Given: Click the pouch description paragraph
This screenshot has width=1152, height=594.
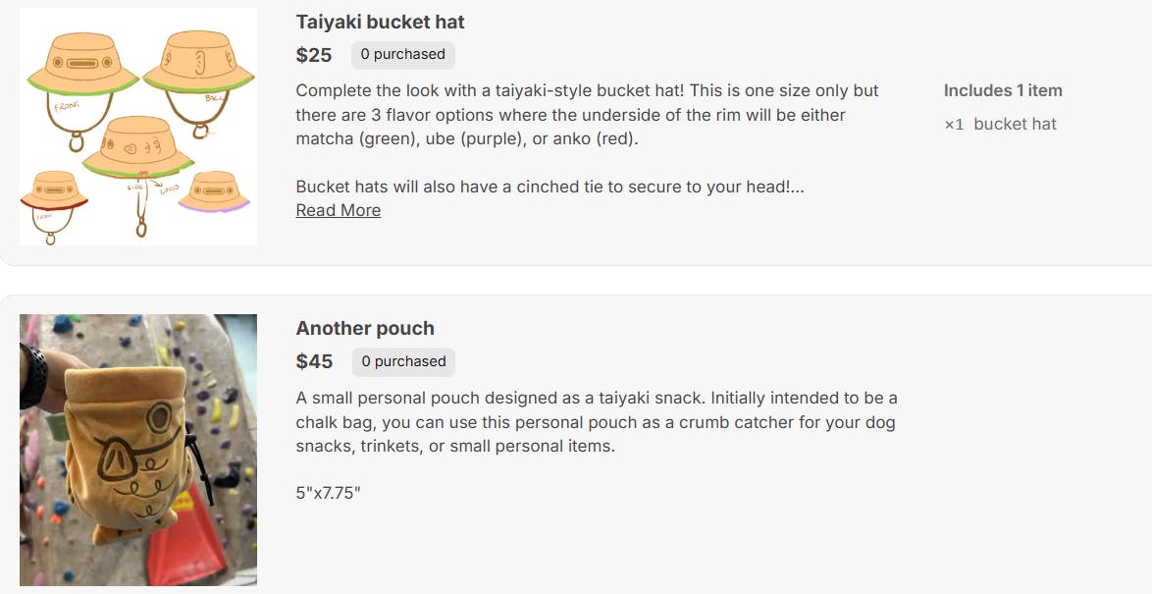Looking at the screenshot, I should pyautogui.click(x=597, y=422).
